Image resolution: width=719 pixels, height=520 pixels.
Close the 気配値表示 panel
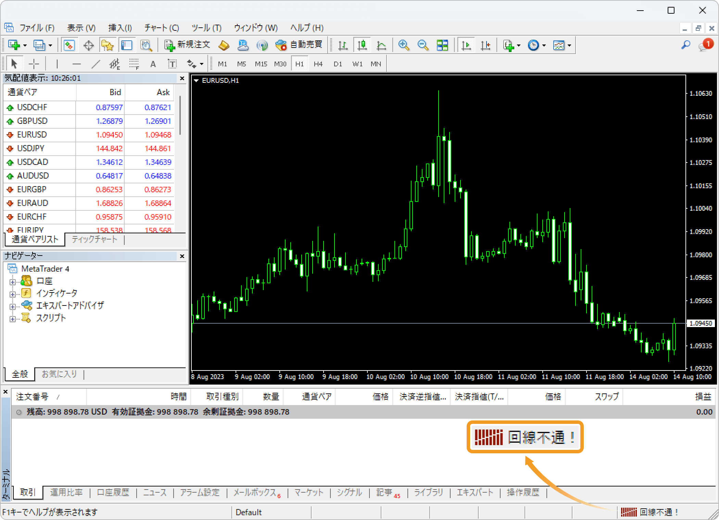coord(182,78)
